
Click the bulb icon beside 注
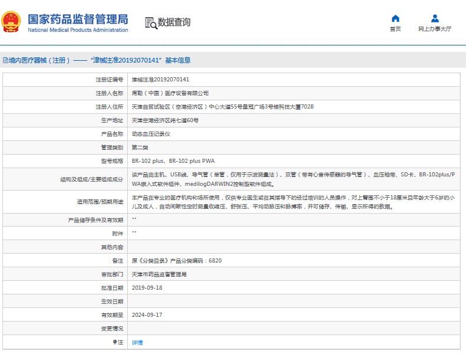click(115, 342)
